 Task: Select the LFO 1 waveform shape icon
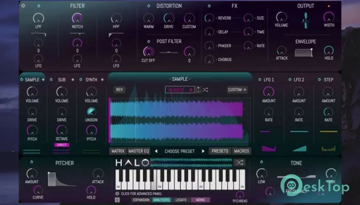pos(269,149)
